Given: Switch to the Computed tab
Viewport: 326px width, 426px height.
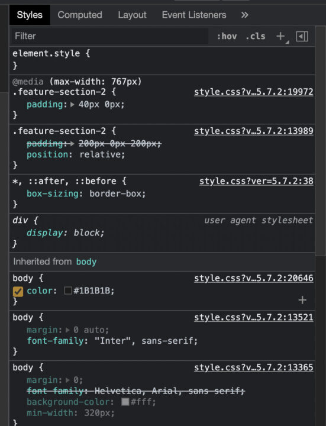Looking at the screenshot, I should point(80,15).
